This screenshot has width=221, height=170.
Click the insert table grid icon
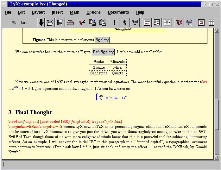(212, 22)
